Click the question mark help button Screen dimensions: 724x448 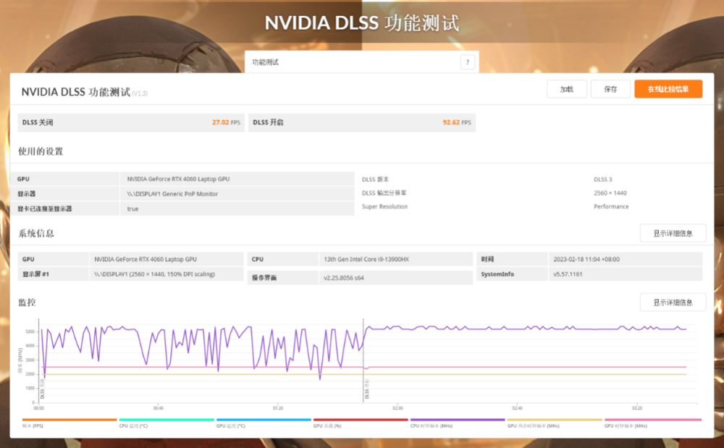click(x=468, y=62)
